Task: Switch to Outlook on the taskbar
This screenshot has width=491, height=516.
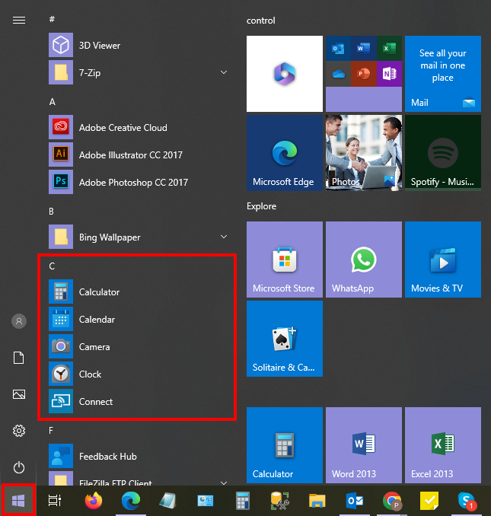Action: click(355, 501)
